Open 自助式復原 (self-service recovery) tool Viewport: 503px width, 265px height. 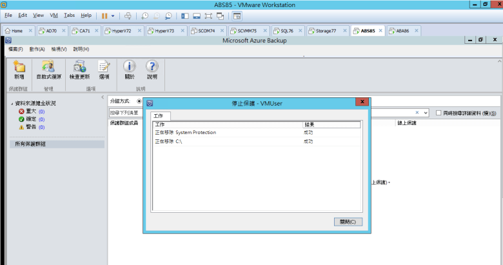point(49,67)
